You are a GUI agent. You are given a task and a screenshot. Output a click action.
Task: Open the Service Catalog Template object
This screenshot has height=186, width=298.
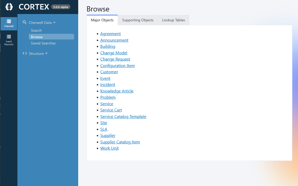[123, 116]
